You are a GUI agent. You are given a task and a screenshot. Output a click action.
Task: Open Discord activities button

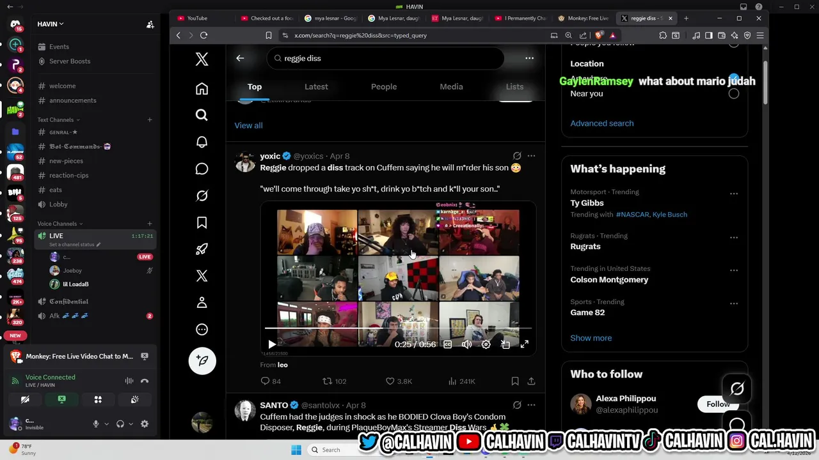98,399
